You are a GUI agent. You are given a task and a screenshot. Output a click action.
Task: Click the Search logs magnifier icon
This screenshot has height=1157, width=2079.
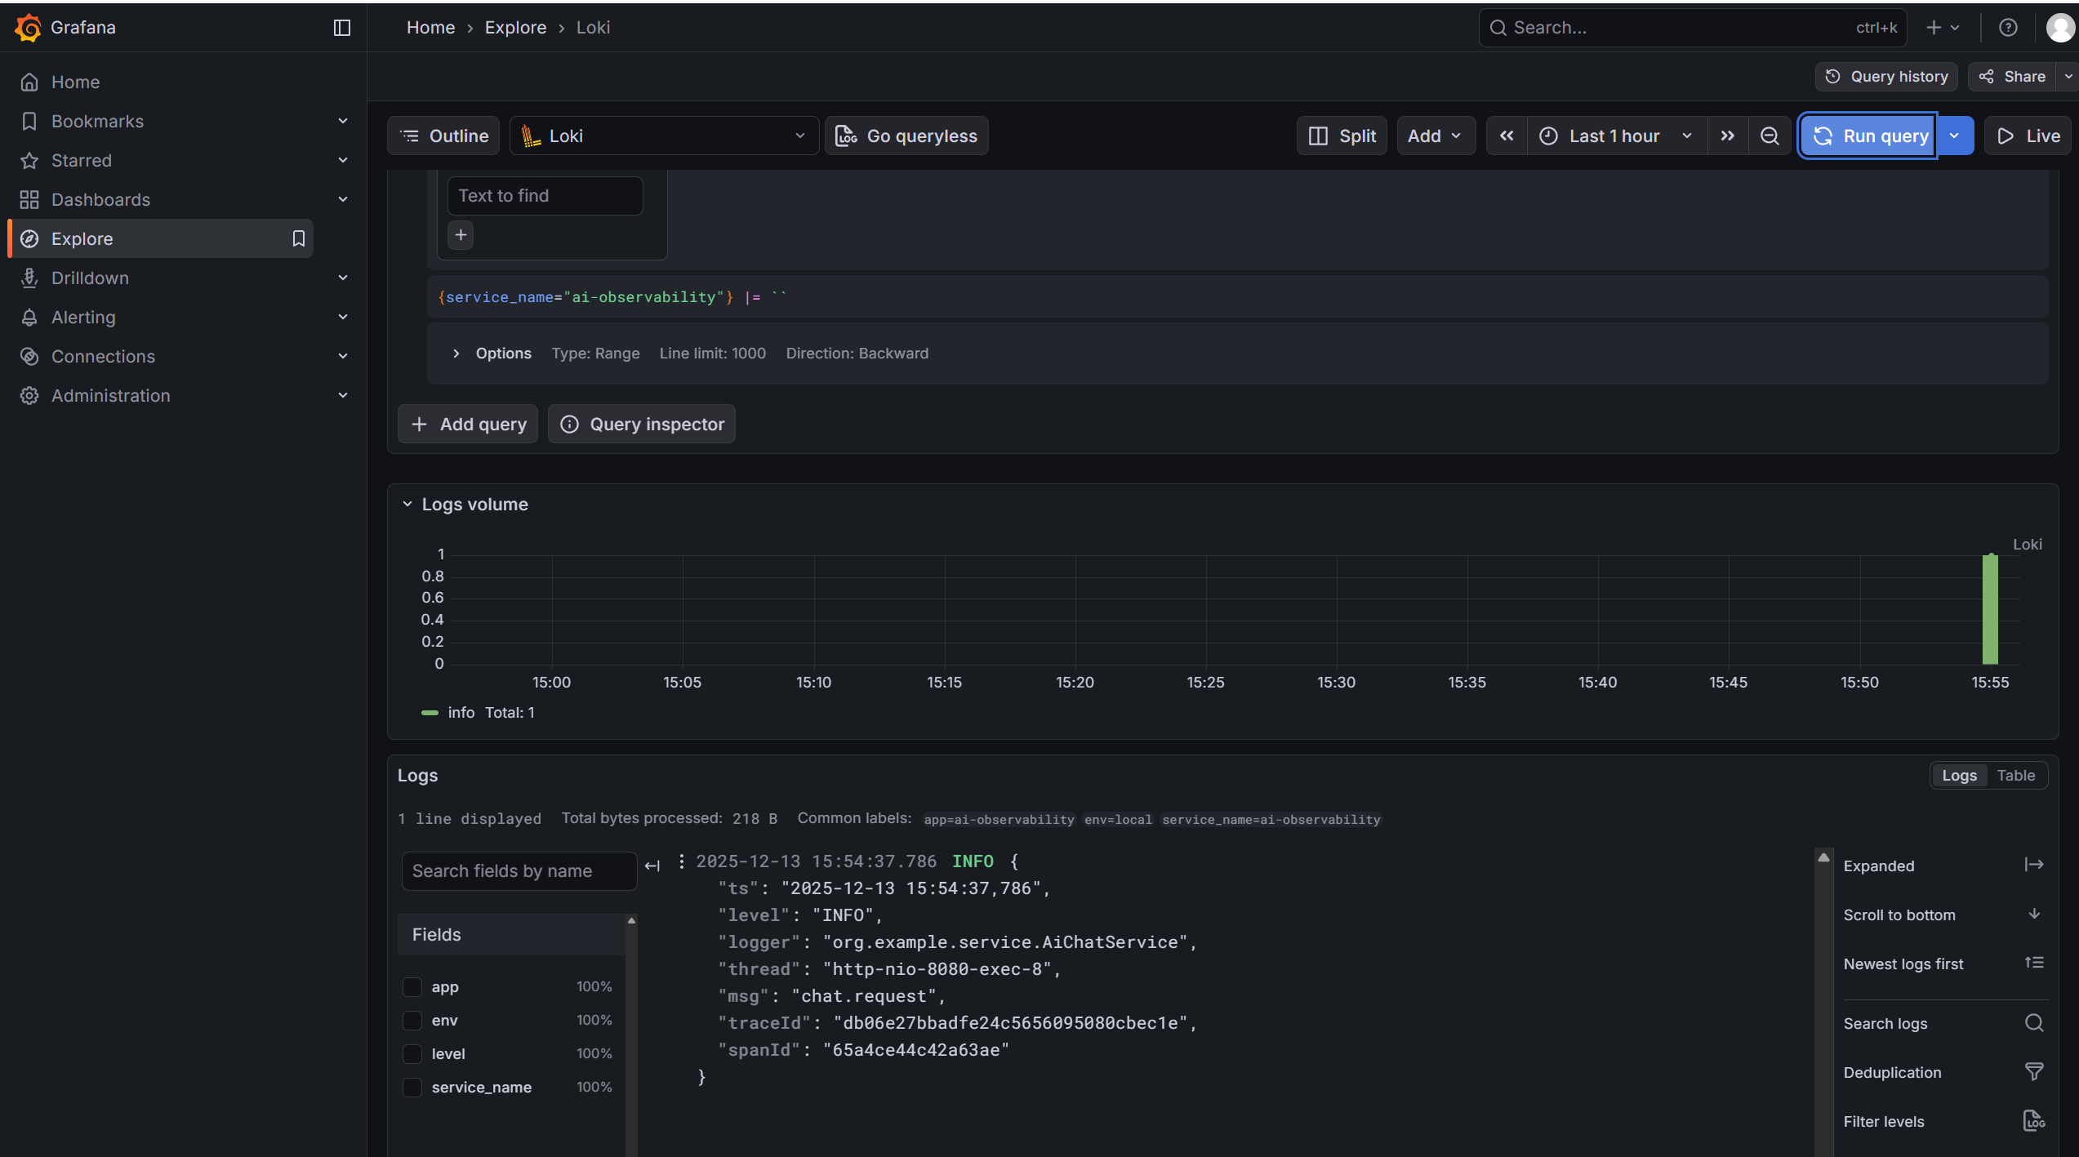coord(2033,1023)
